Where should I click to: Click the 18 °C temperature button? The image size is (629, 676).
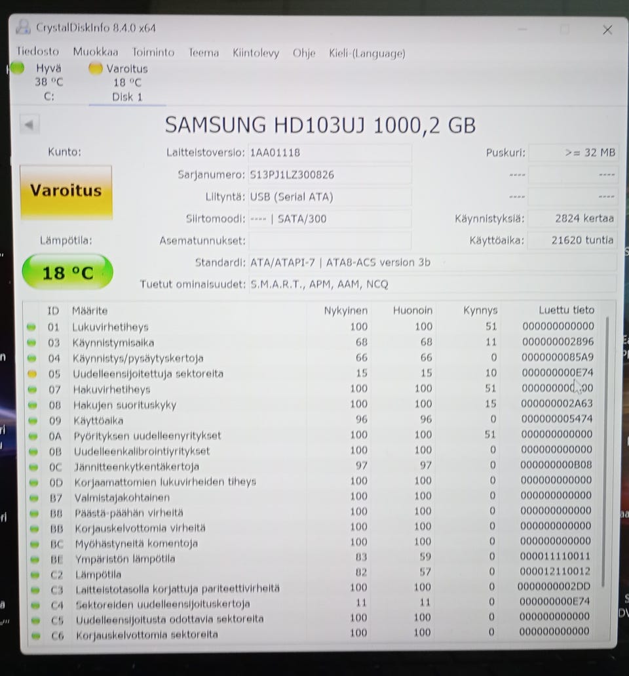pyautogui.click(x=67, y=272)
